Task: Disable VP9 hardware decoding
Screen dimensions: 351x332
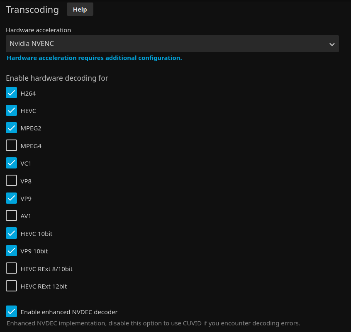Action: (x=12, y=198)
